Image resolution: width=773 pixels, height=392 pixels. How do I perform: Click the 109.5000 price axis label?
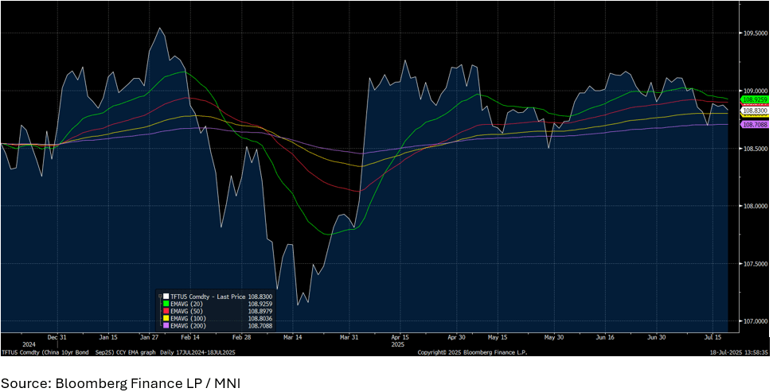pos(755,33)
